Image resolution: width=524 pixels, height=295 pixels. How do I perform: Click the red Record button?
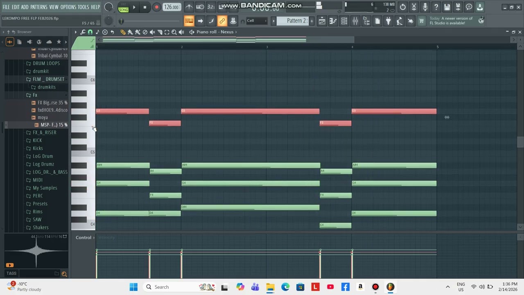click(156, 7)
